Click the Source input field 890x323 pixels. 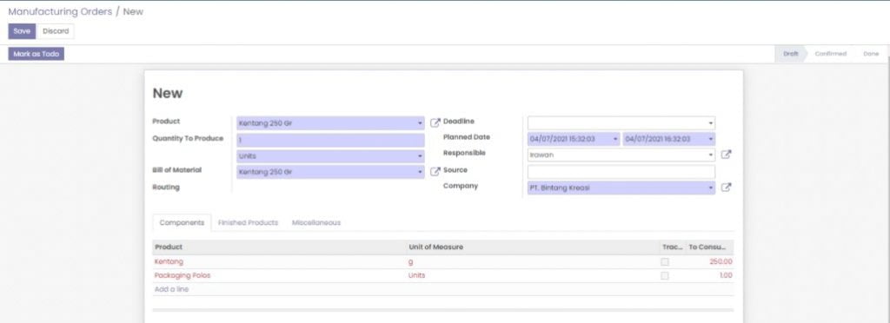[621, 172]
